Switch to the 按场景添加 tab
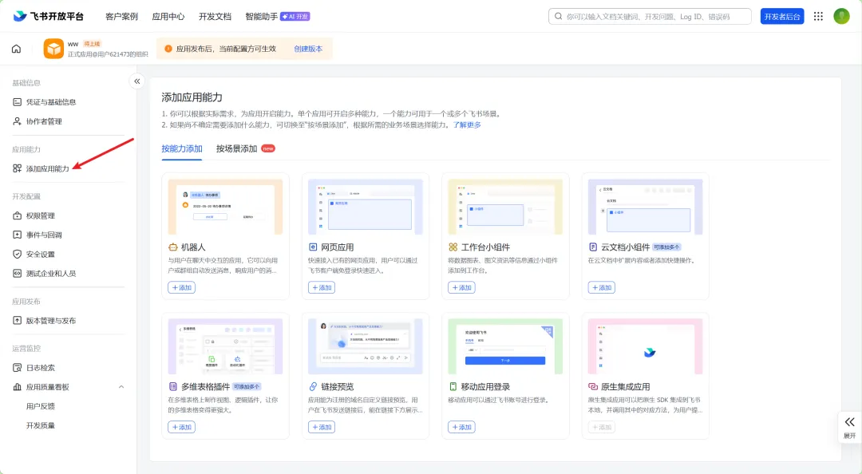Viewport: 862px width, 474px height. pos(236,149)
